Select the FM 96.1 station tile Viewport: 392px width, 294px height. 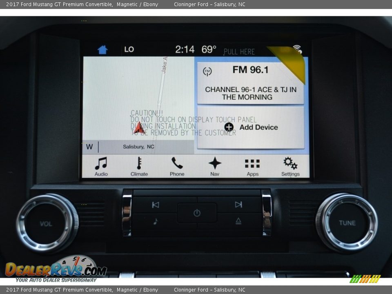click(x=250, y=83)
